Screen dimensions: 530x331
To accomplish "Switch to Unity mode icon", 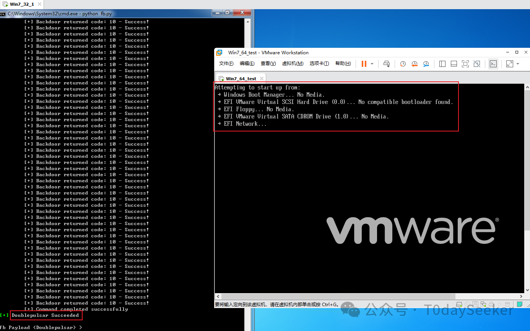I will coord(477,64).
